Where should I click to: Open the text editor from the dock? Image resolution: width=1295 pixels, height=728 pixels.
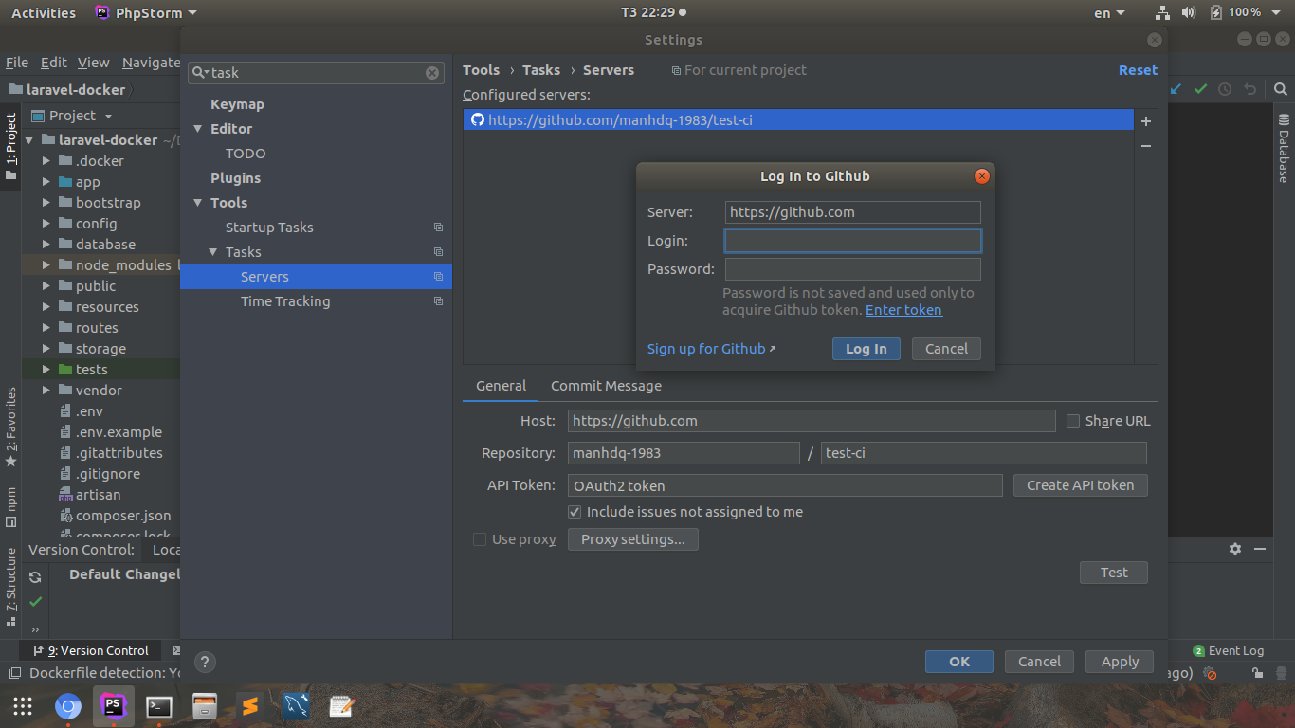[x=341, y=706]
